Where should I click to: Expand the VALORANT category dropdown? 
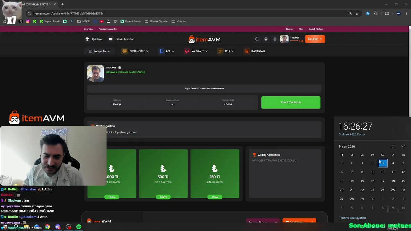(x=196, y=51)
